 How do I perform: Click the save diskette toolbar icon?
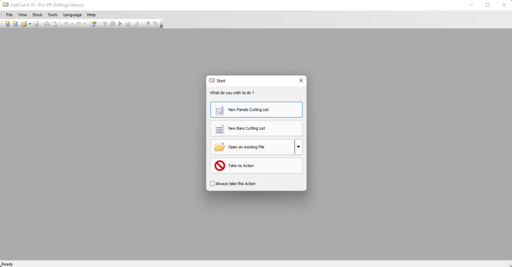coord(36,24)
